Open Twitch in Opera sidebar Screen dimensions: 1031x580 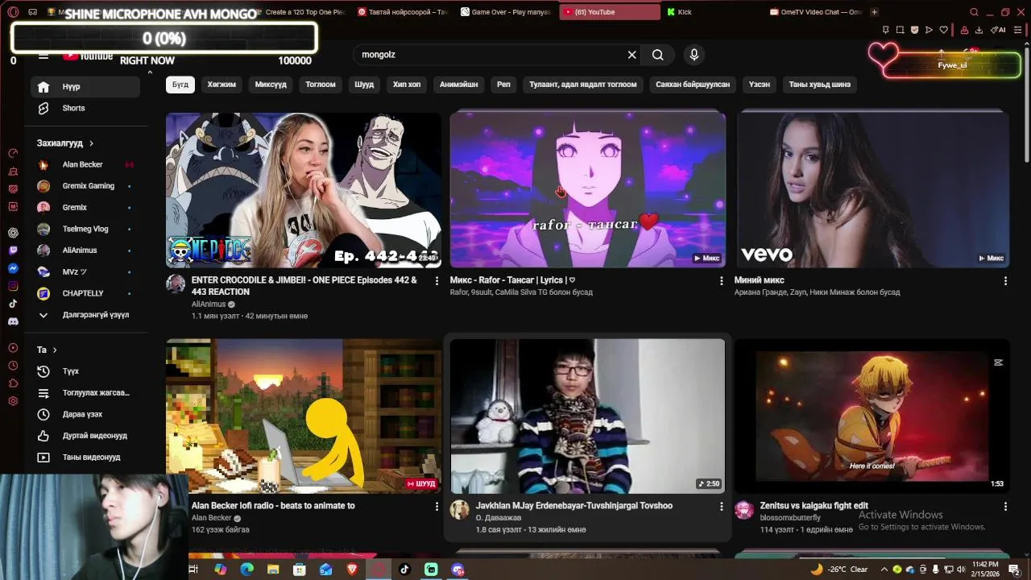(13, 251)
